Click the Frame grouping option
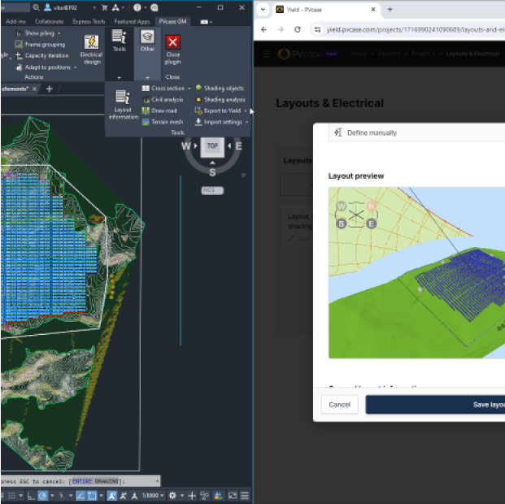 (44, 45)
